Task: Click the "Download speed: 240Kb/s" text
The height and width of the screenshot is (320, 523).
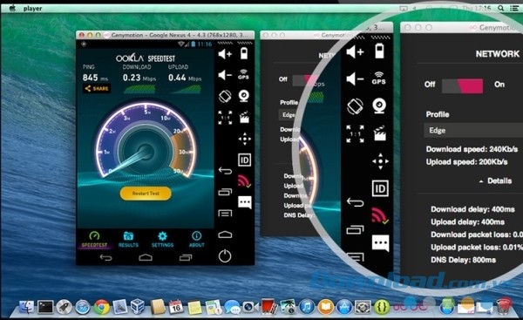Action: [x=472, y=149]
